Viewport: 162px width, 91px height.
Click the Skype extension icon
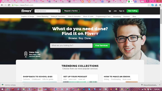tap(152, 5)
